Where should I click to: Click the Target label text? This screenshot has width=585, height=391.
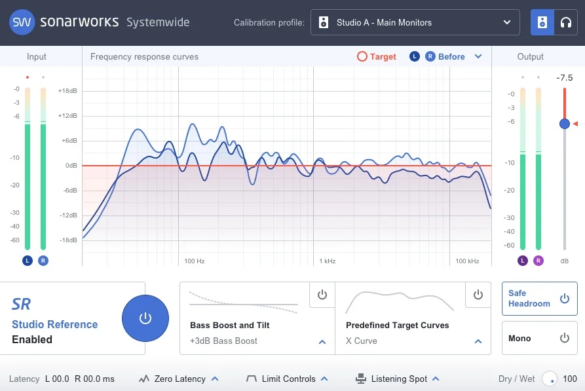tap(383, 57)
